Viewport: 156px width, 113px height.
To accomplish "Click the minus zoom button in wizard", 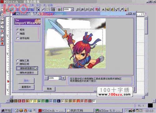I will 46,78.
